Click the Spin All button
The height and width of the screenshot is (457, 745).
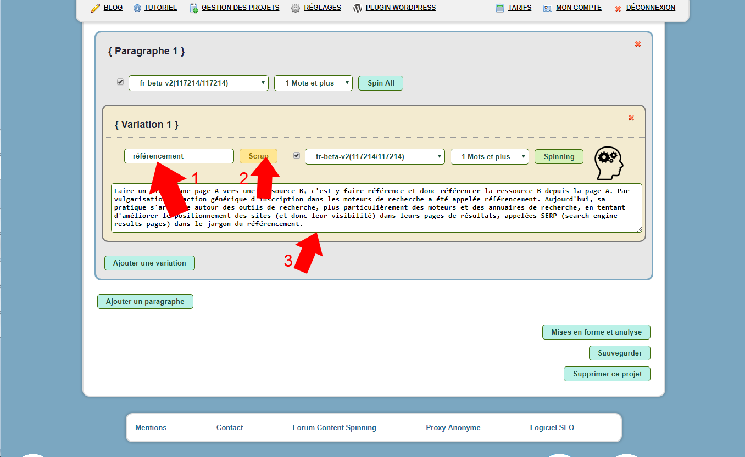click(381, 83)
